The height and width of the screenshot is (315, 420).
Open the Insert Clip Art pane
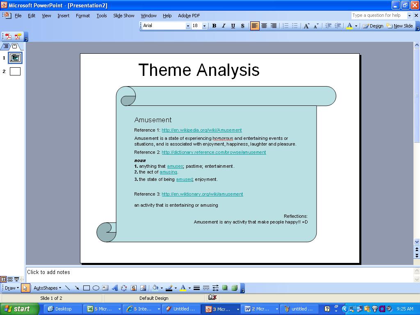[135, 288]
